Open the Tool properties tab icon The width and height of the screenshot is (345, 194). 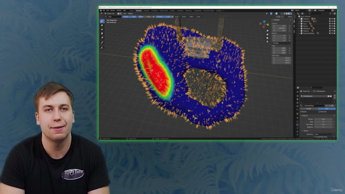(x=298, y=92)
